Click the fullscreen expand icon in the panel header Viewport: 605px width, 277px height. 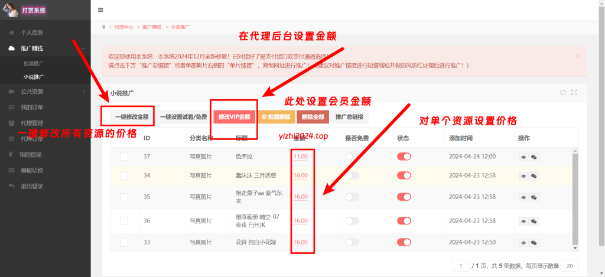tap(574, 93)
